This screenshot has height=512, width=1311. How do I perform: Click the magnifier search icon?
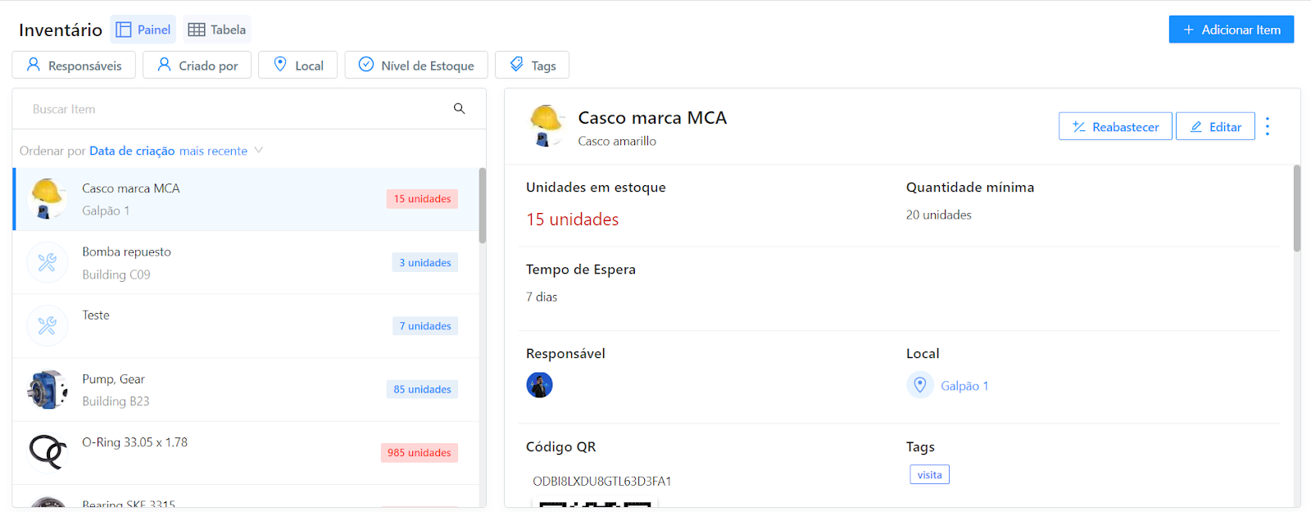[460, 109]
